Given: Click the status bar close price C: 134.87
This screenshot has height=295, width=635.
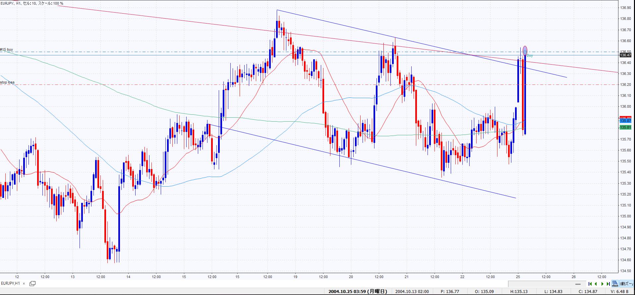Looking at the screenshot, I should pos(588,292).
